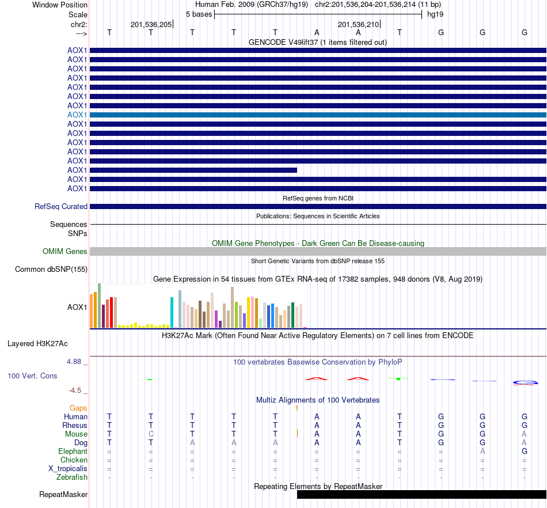Open 'Short Genetic Variants from dbSNP release 155'

coord(318,261)
